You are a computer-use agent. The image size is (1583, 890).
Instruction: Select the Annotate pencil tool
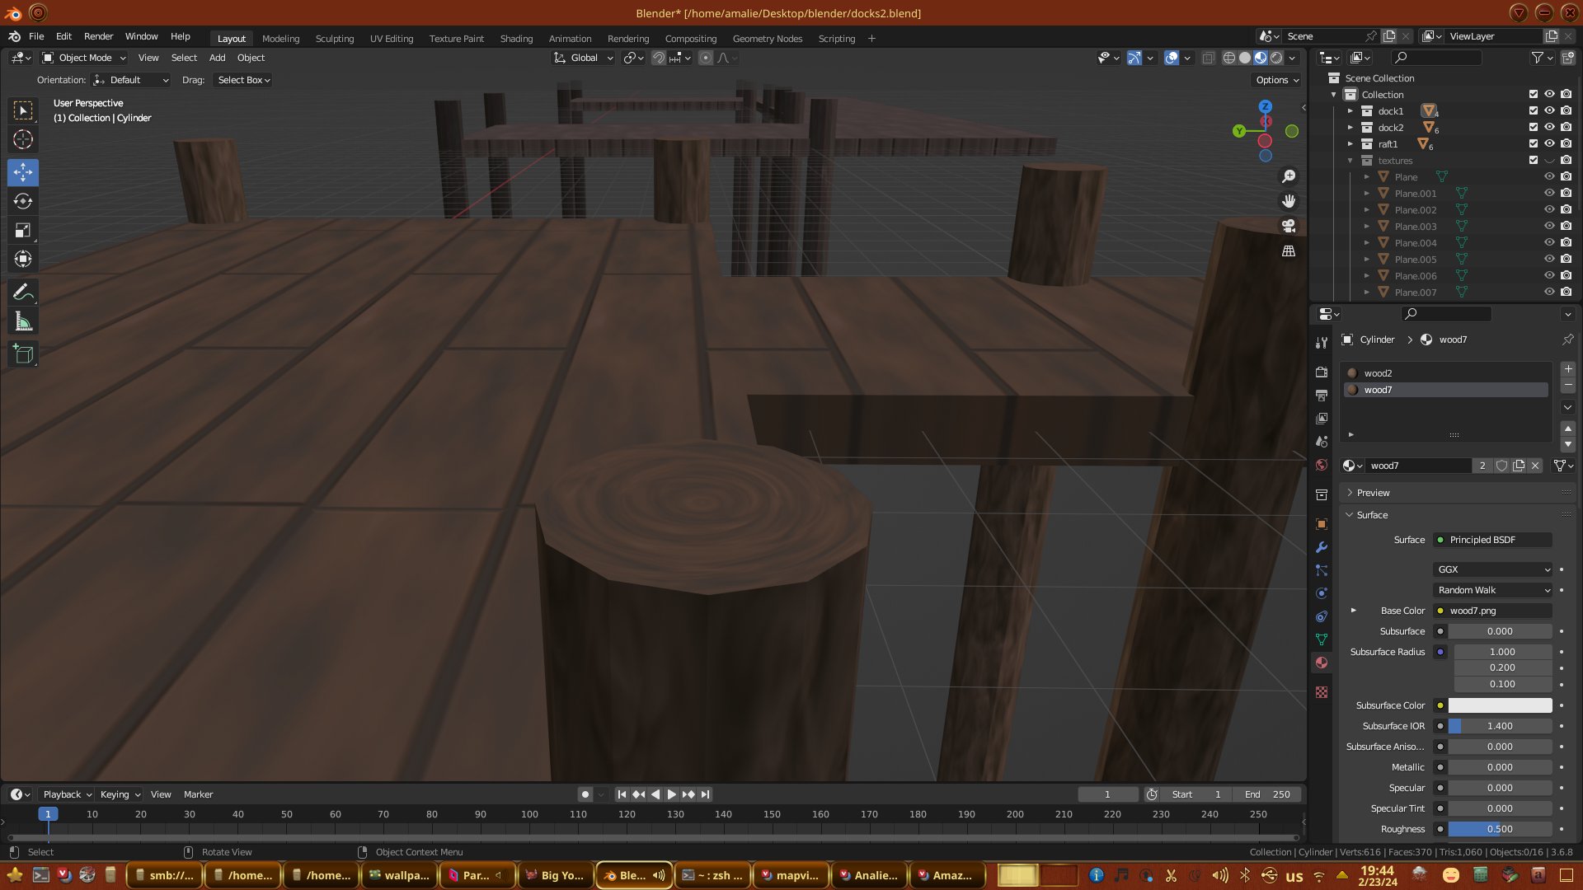tap(23, 292)
